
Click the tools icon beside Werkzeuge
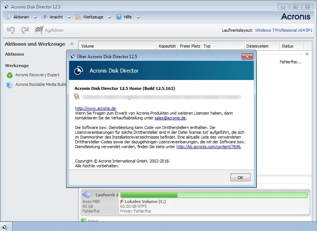coord(78,17)
